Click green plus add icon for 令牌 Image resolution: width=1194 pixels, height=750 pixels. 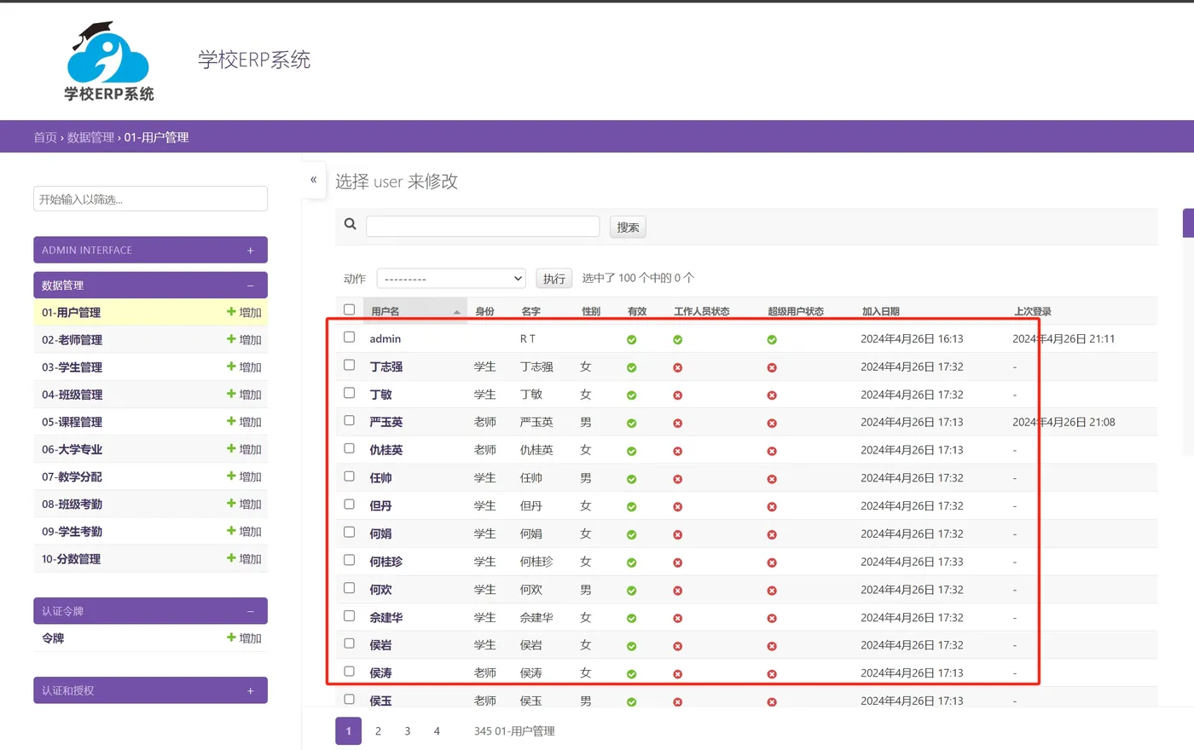(x=231, y=637)
